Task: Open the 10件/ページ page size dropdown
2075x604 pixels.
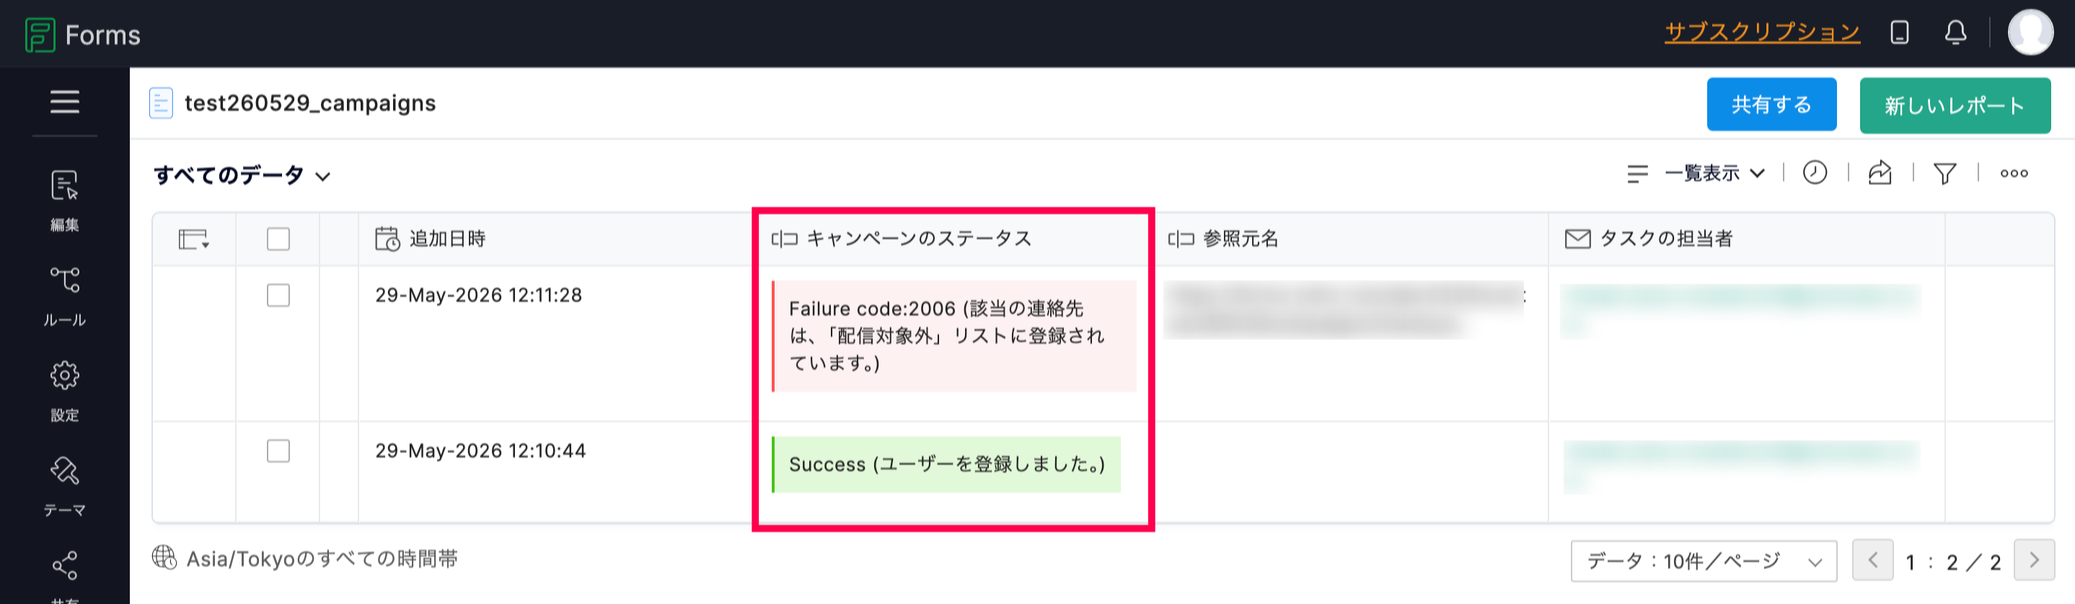Action: tap(1704, 561)
